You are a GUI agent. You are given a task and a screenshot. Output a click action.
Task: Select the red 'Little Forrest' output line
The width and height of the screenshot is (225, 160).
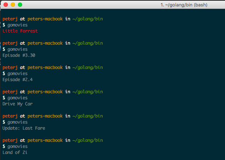click(x=20, y=31)
